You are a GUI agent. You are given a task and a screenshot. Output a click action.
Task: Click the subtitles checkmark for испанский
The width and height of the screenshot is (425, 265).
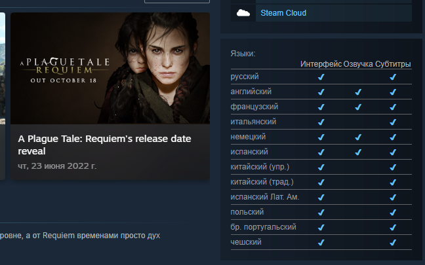tap(393, 152)
